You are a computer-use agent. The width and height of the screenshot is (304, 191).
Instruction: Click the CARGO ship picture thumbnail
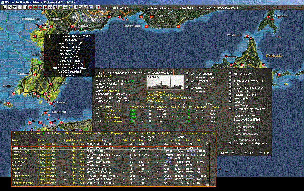[165, 82]
